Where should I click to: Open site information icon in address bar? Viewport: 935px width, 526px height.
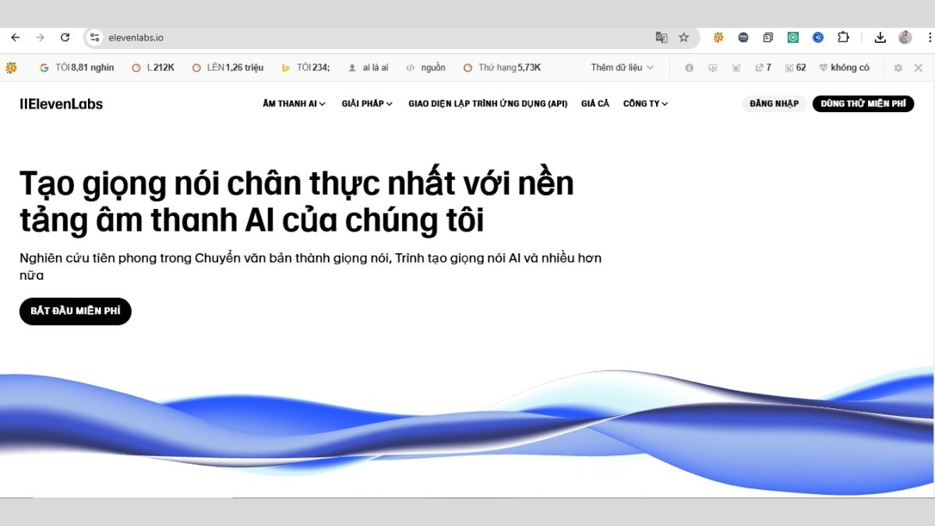[95, 37]
